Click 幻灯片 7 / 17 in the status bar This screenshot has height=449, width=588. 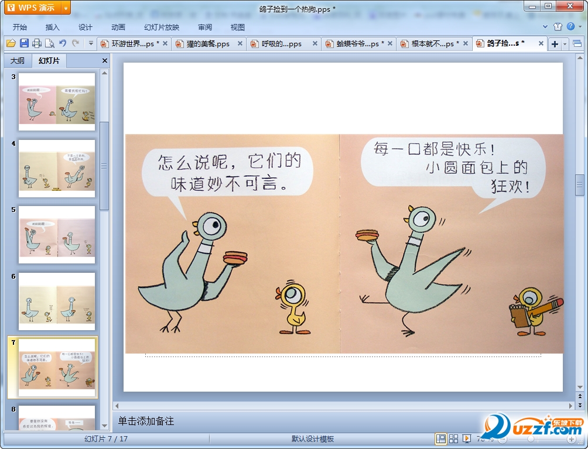[106, 439]
